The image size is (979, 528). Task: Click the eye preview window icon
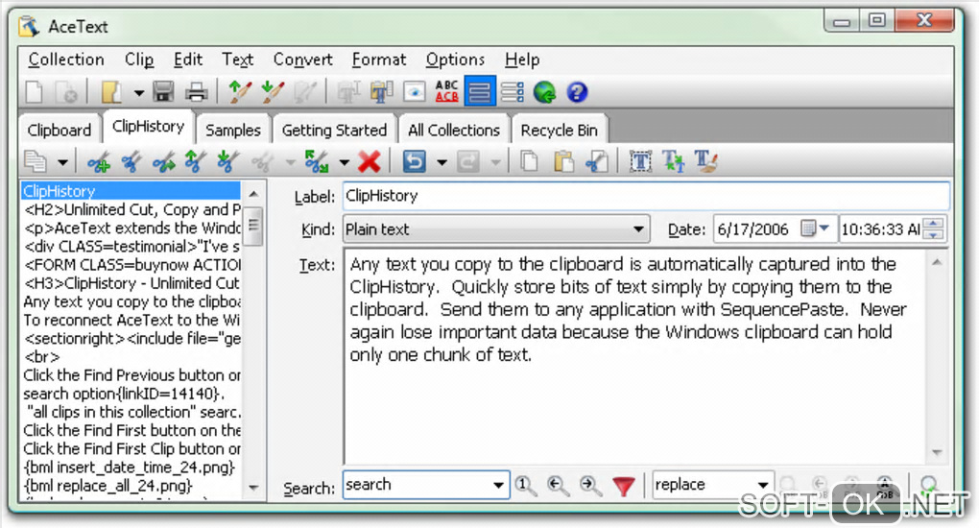414,92
